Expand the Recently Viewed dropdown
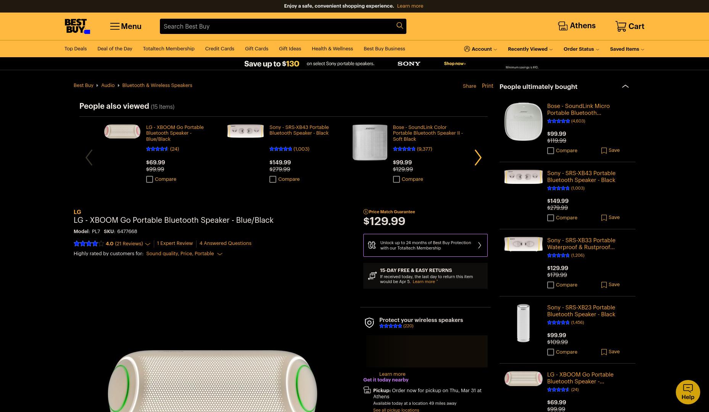 coord(551,49)
